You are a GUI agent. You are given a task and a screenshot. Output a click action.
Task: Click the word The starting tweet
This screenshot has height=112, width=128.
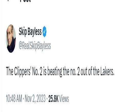[9, 71]
